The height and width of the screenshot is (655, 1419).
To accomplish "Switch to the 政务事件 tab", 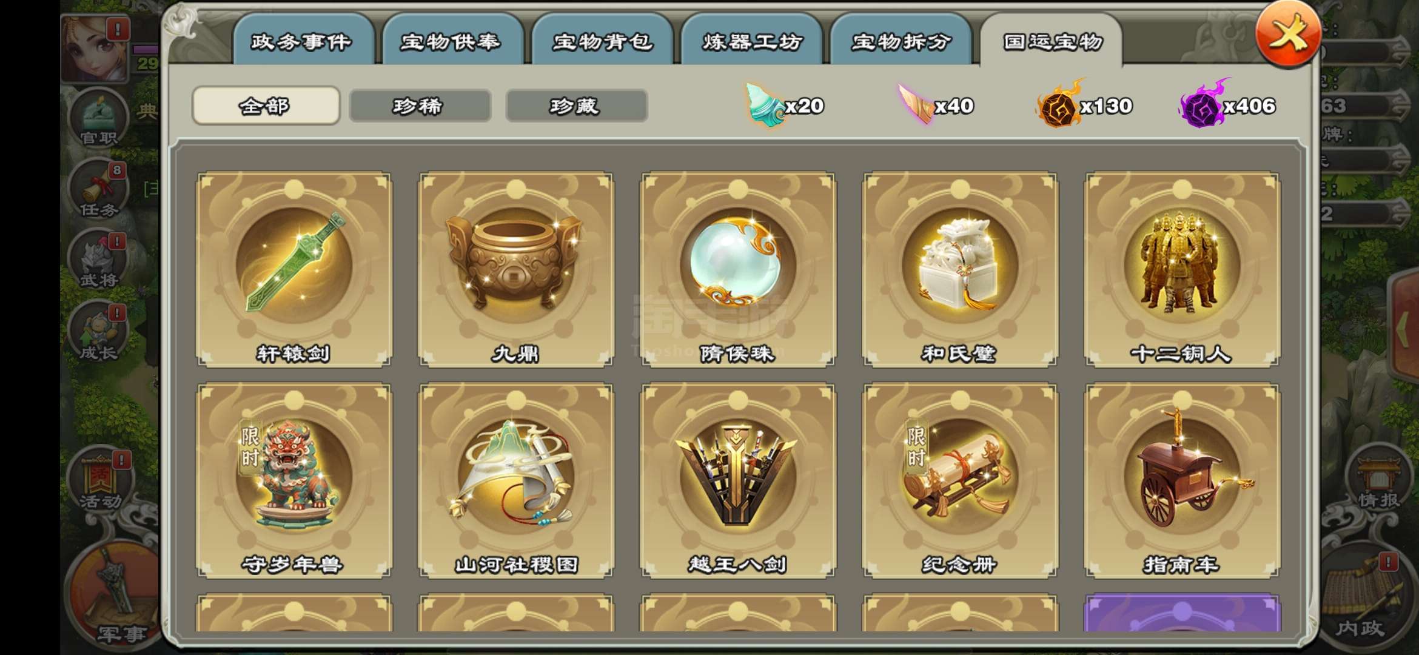I will pos(302,40).
